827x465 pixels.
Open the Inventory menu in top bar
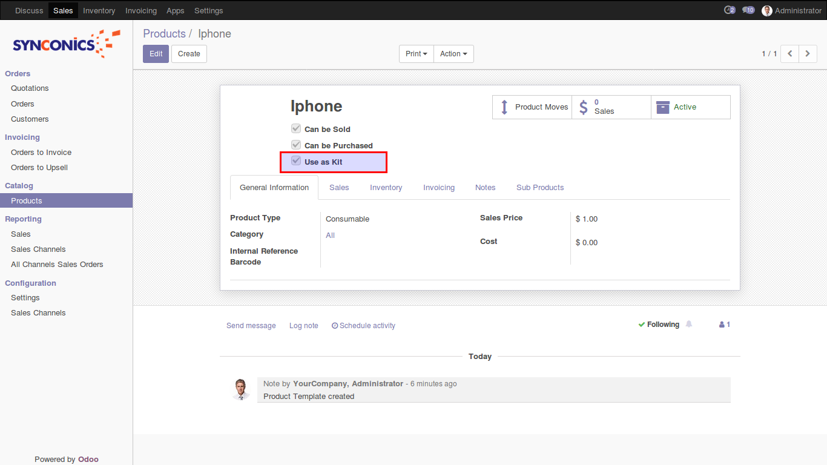pyautogui.click(x=99, y=10)
